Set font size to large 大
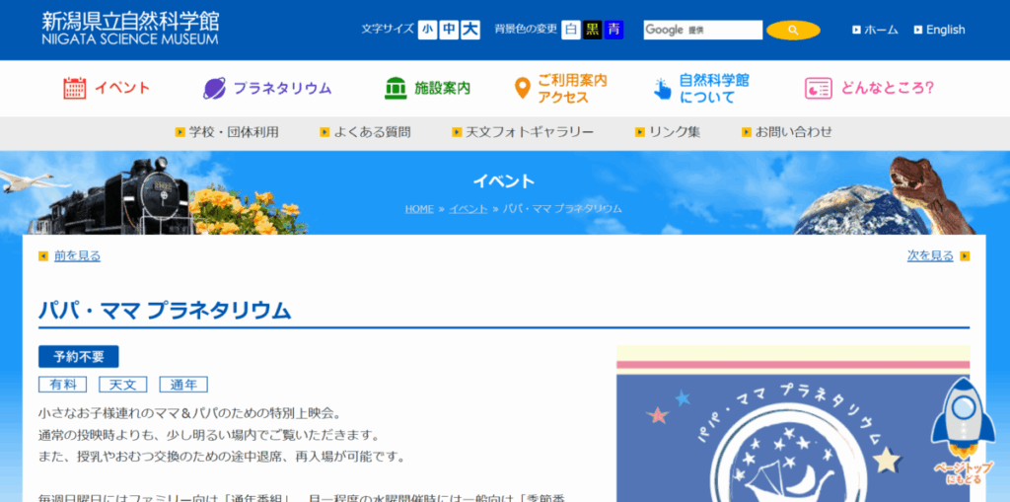Viewport: 1010px width, 502px height. [x=470, y=30]
